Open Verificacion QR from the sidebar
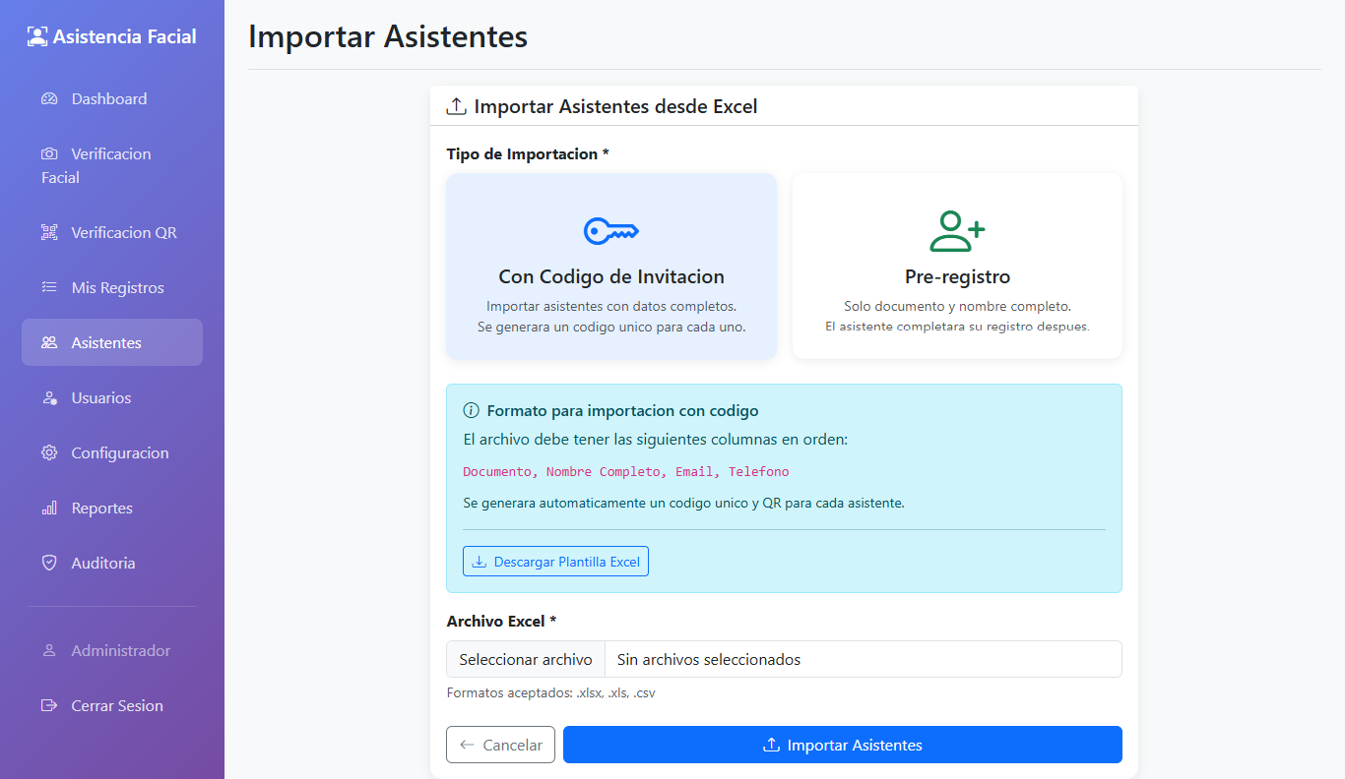Image resolution: width=1345 pixels, height=779 pixels. pos(123,233)
